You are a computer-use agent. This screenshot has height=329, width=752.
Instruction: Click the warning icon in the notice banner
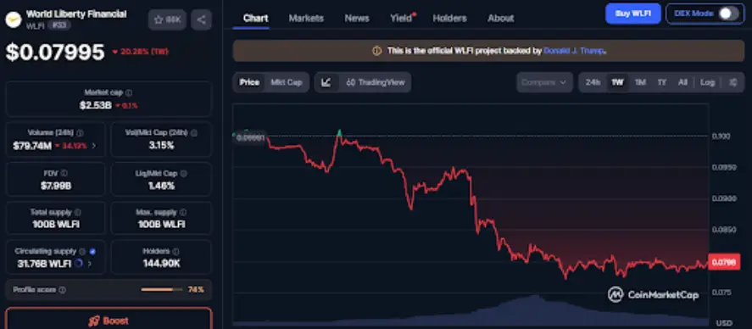pos(377,51)
